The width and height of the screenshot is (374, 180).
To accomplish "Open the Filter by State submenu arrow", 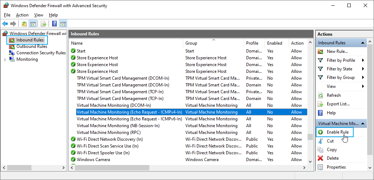I will tap(363, 69).
